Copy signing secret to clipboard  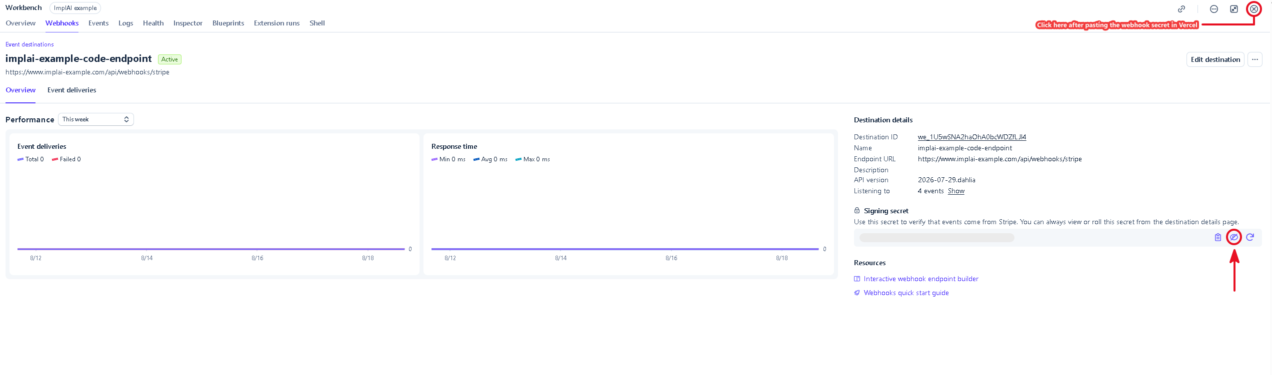click(x=1218, y=237)
